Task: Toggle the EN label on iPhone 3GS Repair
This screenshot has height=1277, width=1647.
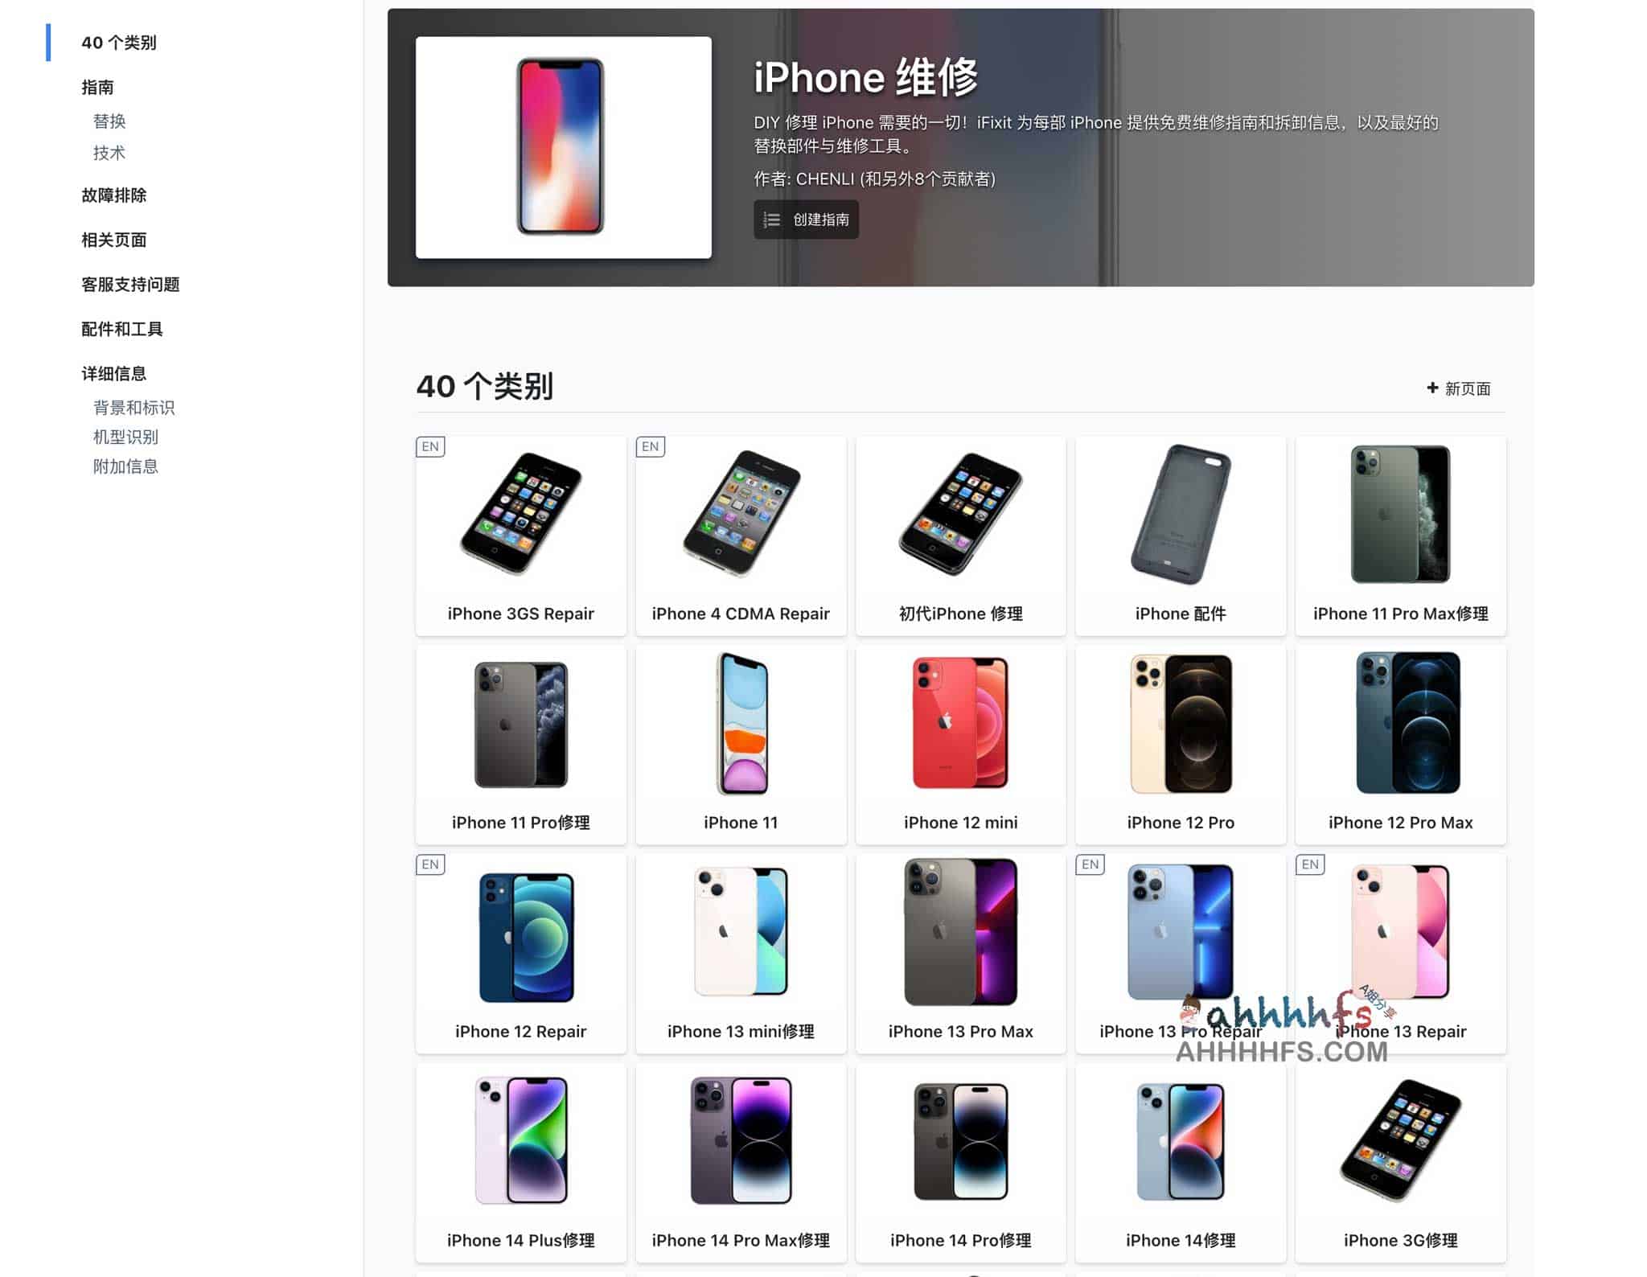Action: click(432, 446)
